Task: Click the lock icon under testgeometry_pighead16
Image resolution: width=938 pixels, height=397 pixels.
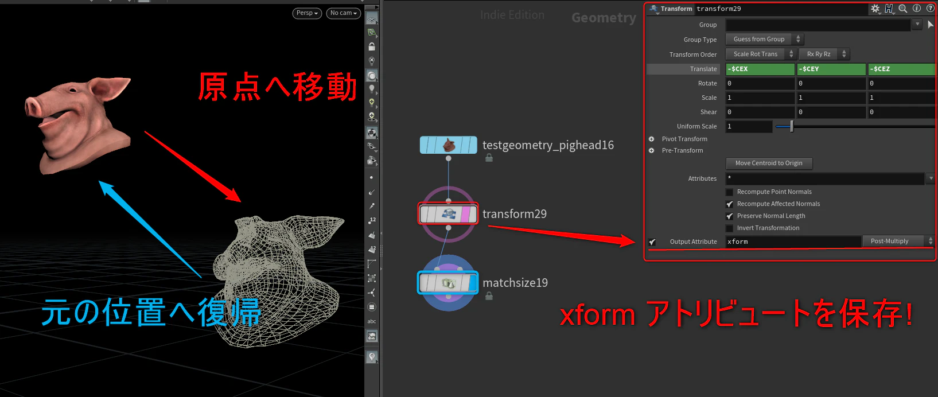Action: pos(489,158)
